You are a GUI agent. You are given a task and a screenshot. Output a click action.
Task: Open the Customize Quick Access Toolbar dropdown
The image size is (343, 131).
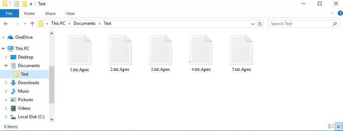31,4
